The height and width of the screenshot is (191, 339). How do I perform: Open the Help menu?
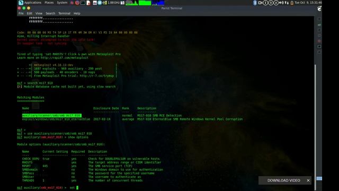(x=77, y=13)
